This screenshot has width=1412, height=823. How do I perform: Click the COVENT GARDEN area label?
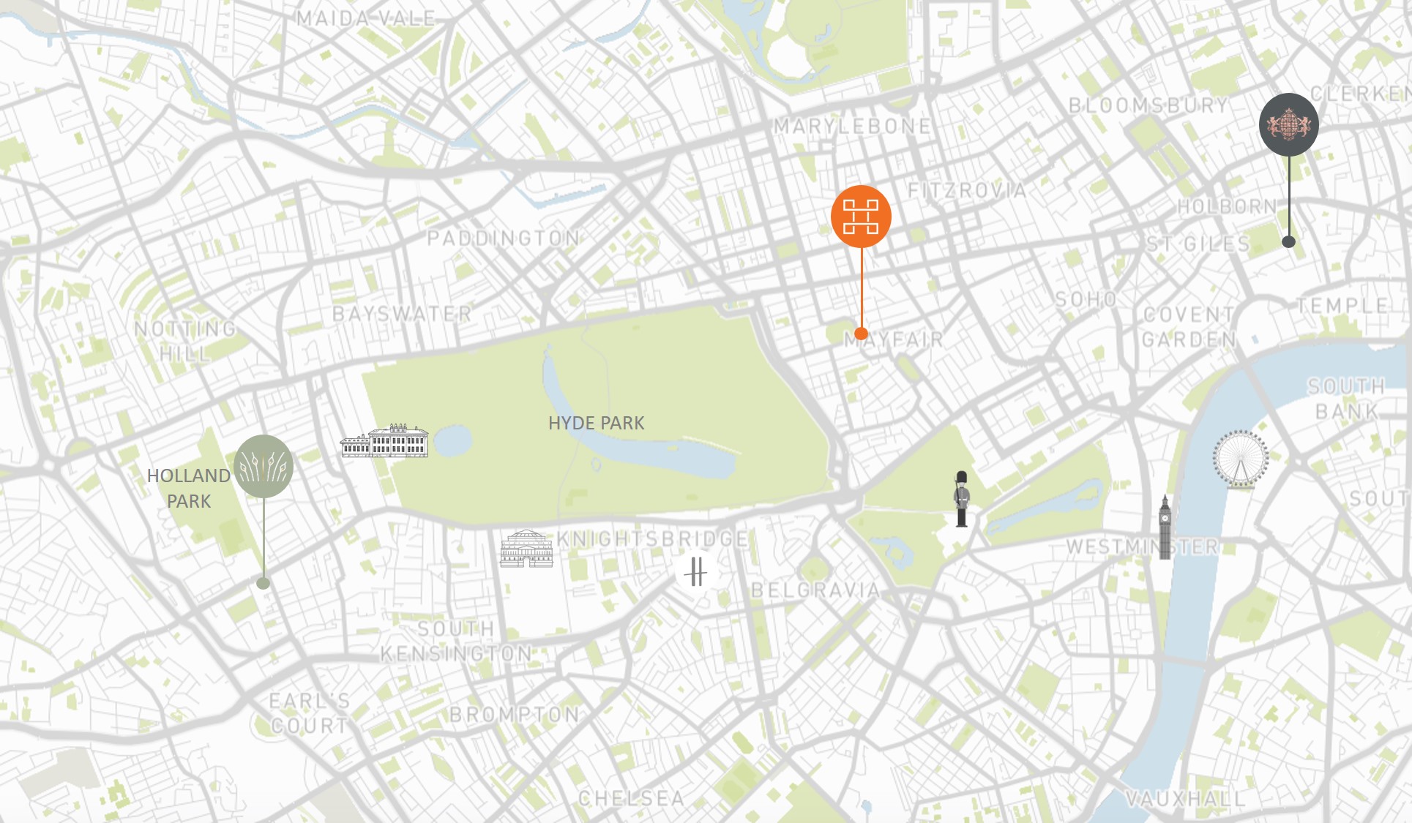point(1189,327)
